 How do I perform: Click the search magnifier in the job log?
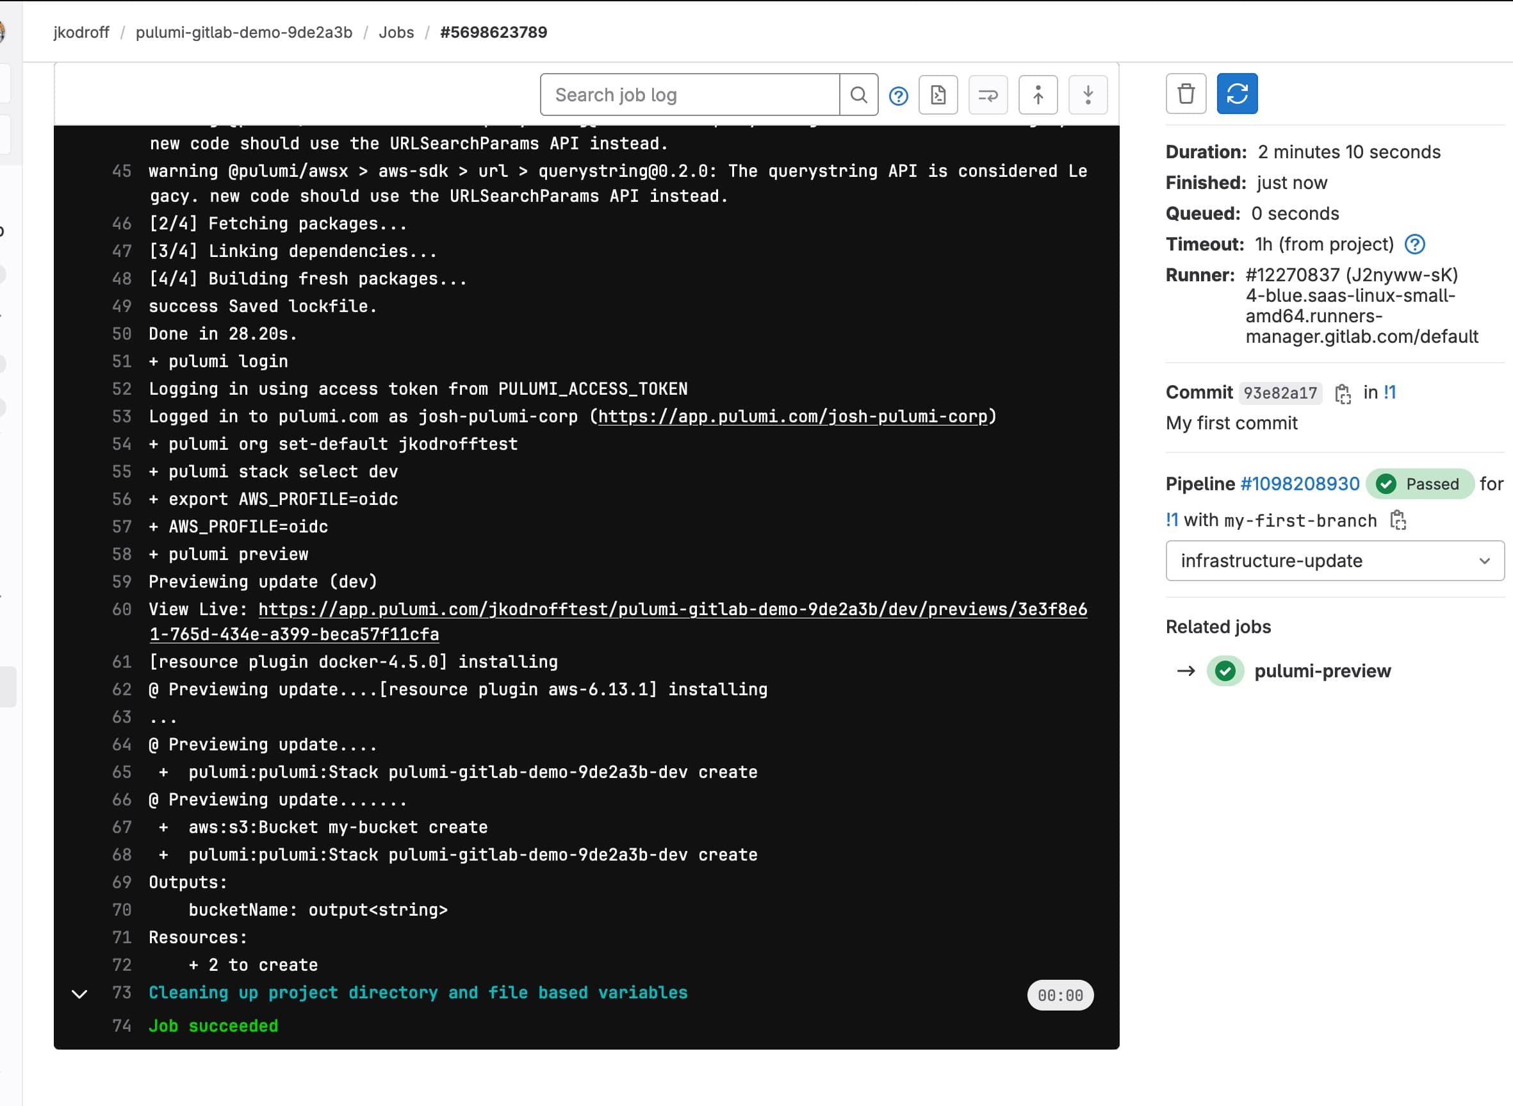click(859, 94)
